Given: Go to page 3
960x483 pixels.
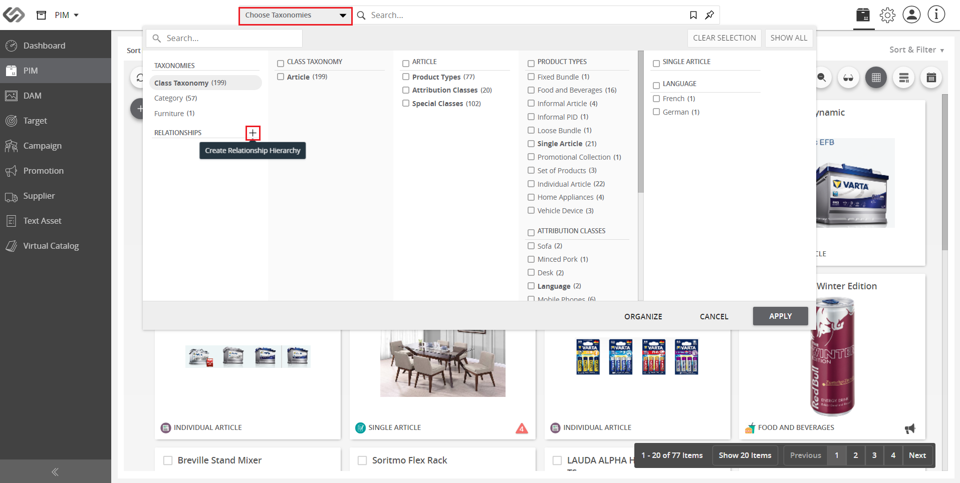Looking at the screenshot, I should pos(874,455).
